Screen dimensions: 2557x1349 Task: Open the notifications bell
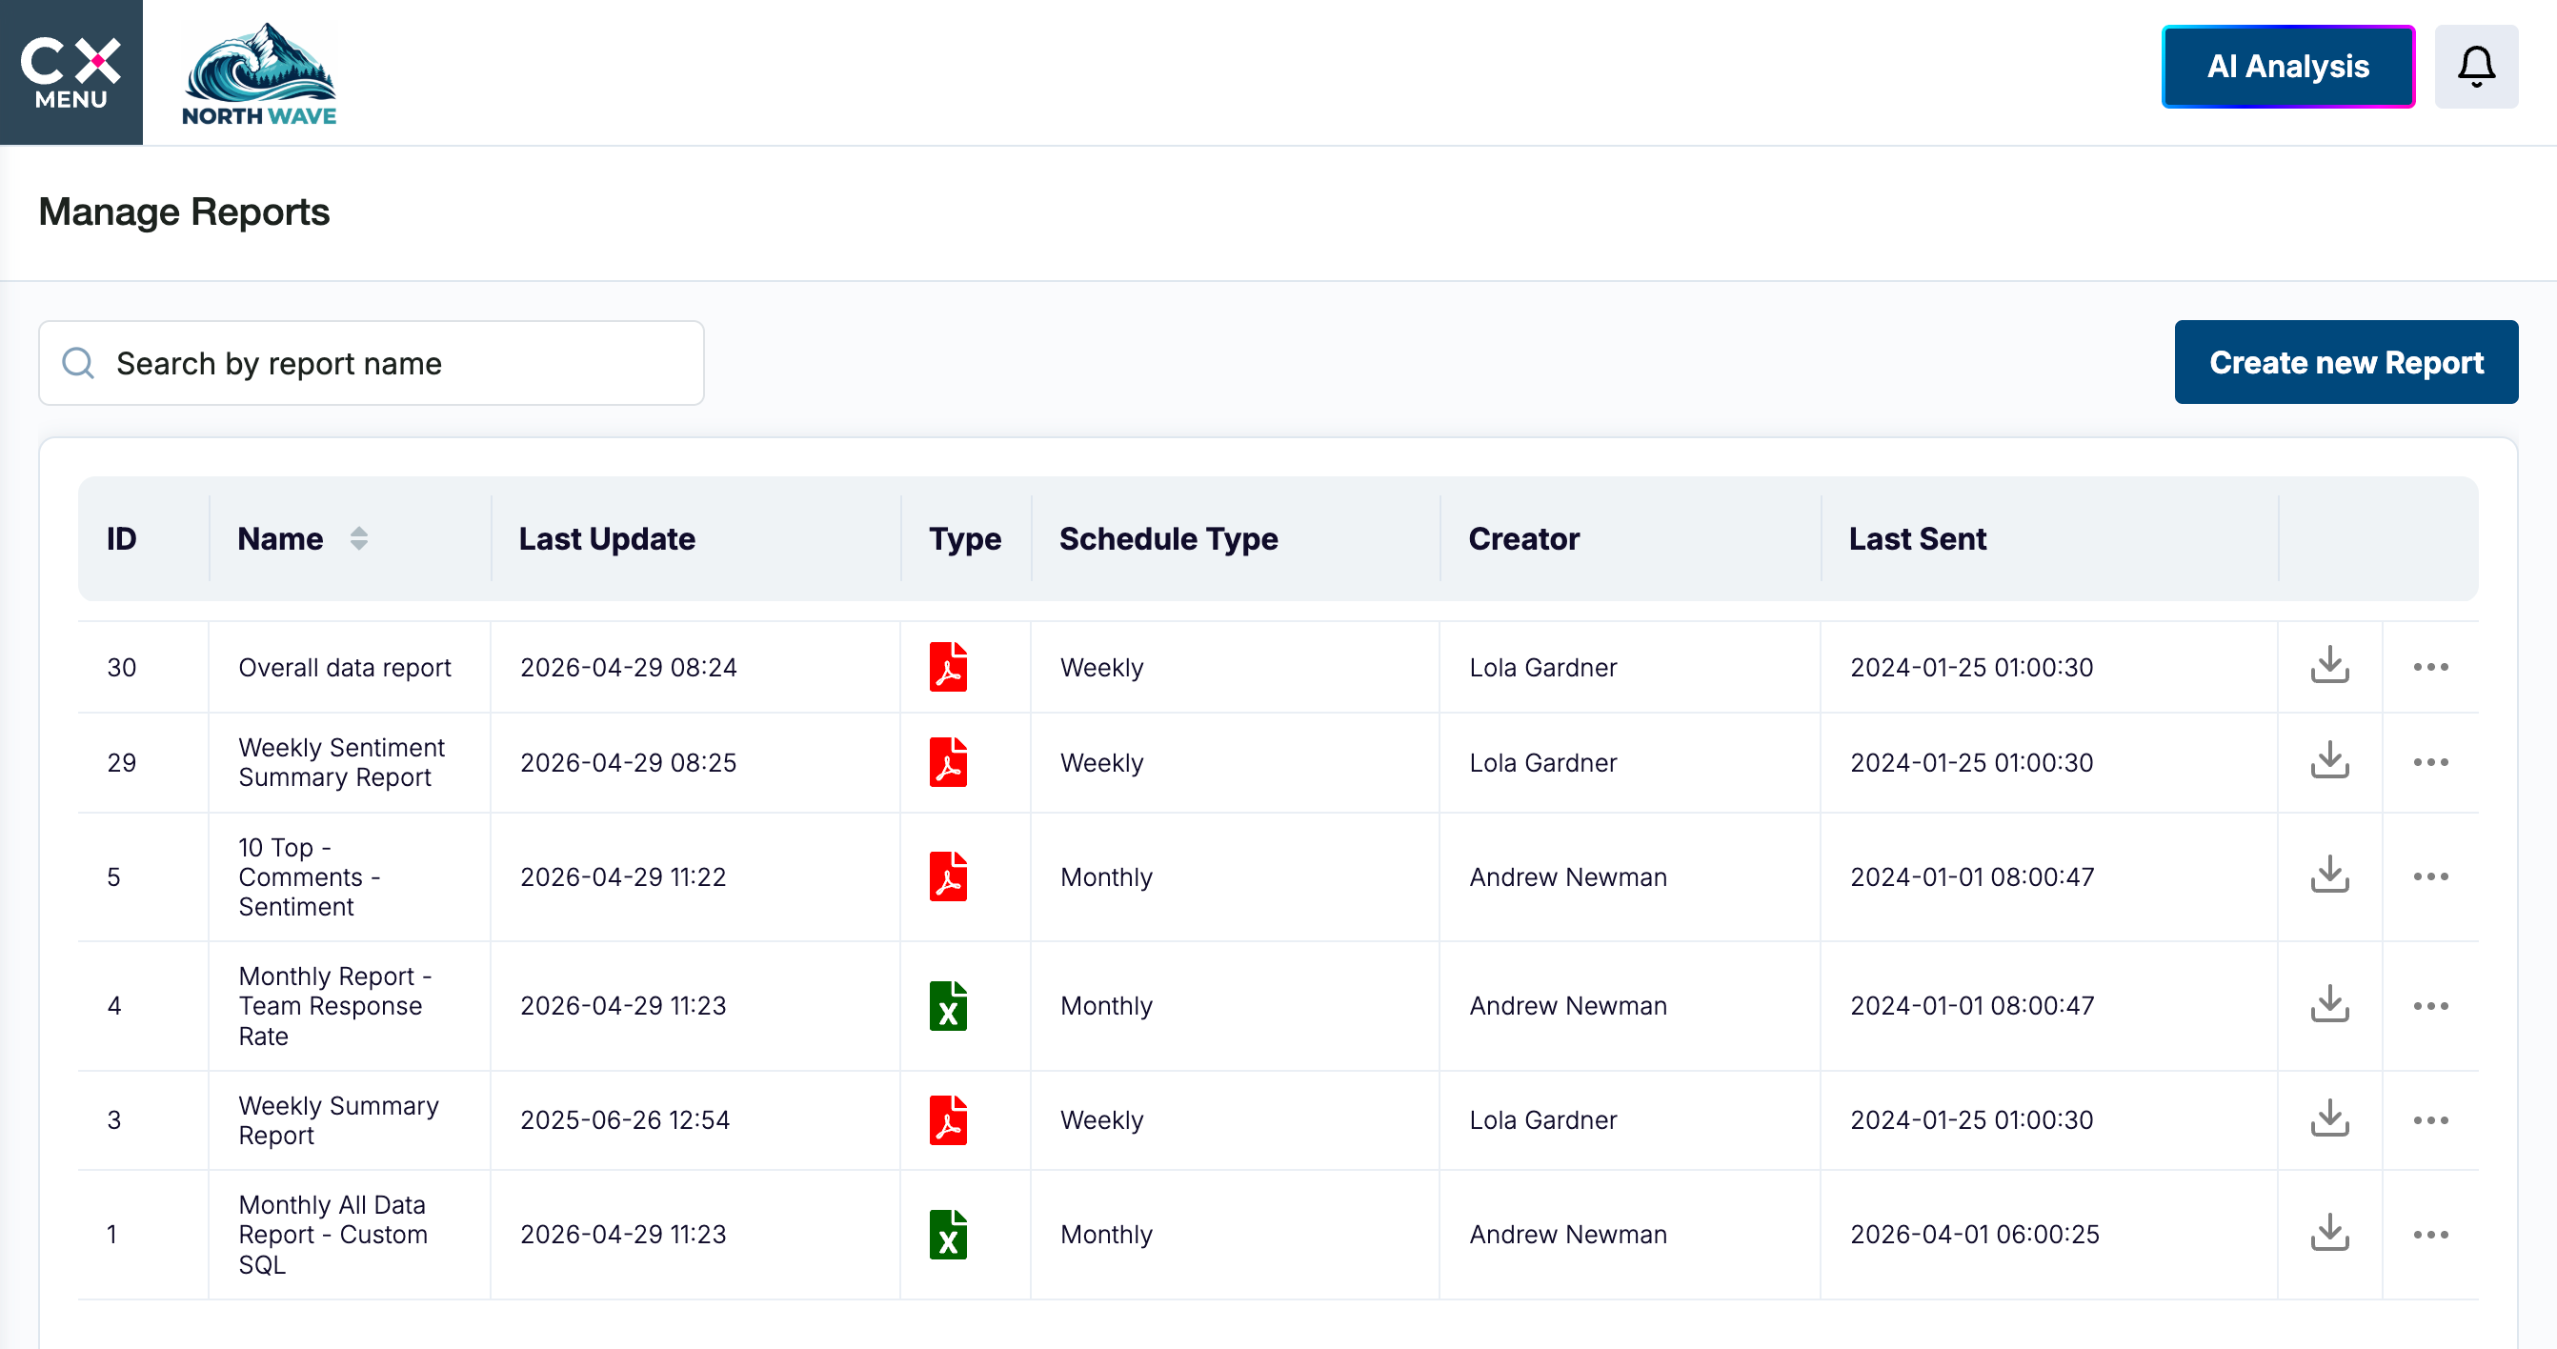(x=2476, y=67)
